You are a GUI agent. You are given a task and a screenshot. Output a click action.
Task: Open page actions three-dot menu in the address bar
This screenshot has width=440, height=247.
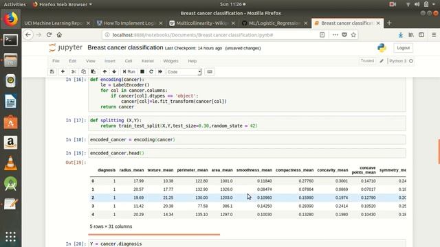tap(335, 35)
